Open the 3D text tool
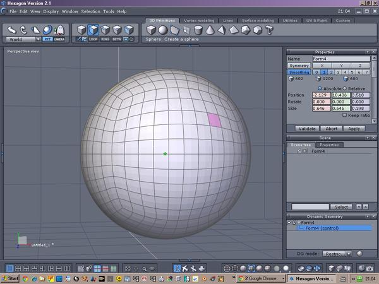Image resolution: width=379 pixels, height=284 pixels. 269,30
